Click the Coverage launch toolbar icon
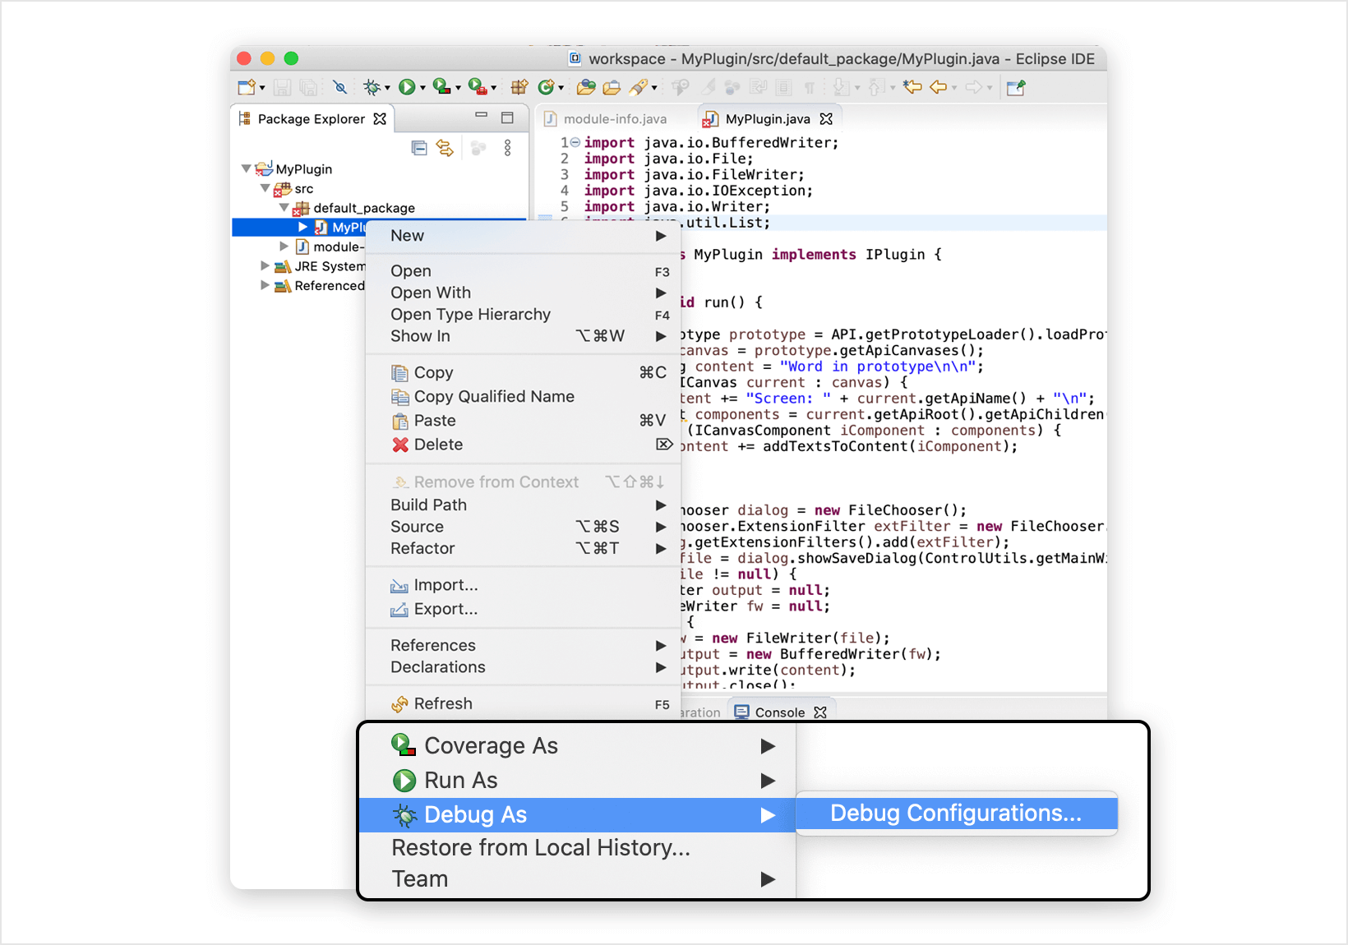This screenshot has height=945, width=1348. [x=442, y=86]
